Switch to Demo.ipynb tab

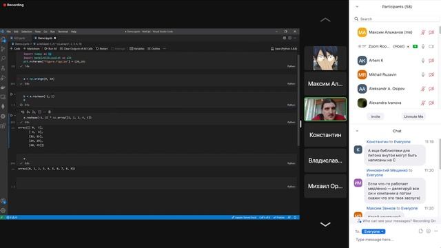click(x=45, y=38)
